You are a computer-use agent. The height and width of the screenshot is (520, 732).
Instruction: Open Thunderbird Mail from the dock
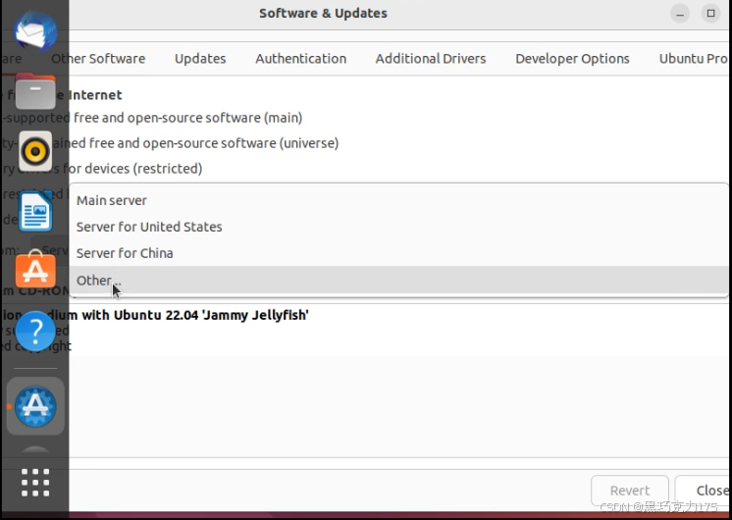pyautogui.click(x=35, y=31)
